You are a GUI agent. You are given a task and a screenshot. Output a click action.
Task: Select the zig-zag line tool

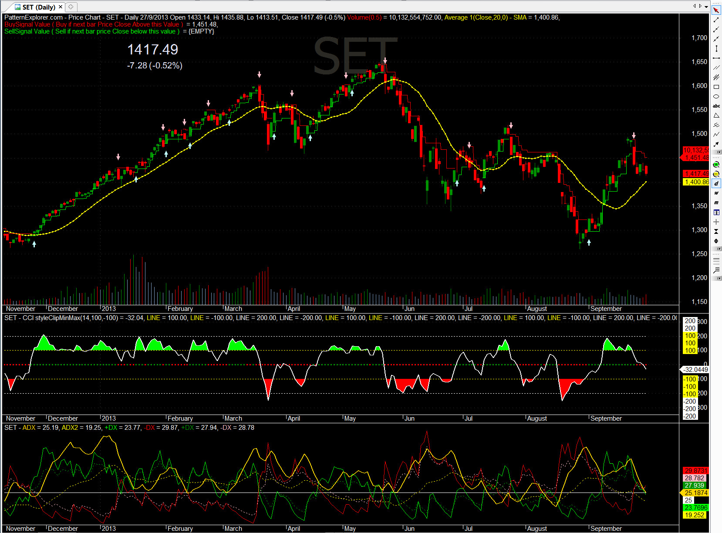[716, 135]
